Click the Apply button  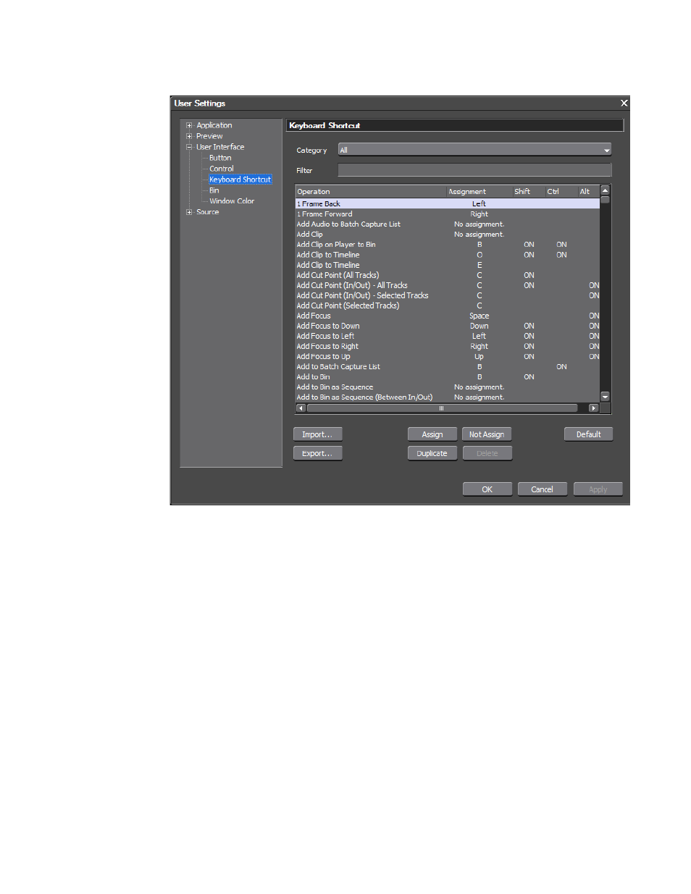point(598,489)
